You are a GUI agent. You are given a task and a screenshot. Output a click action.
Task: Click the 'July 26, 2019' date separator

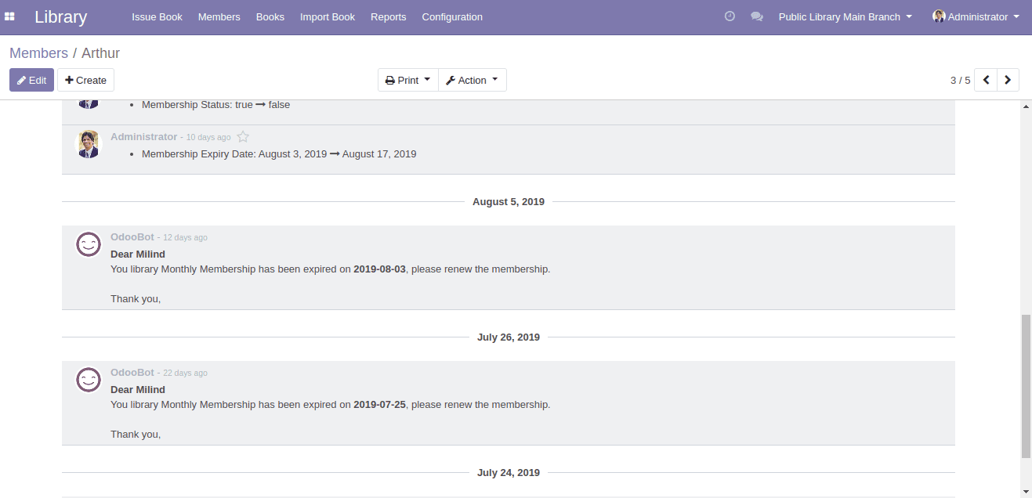[509, 337]
